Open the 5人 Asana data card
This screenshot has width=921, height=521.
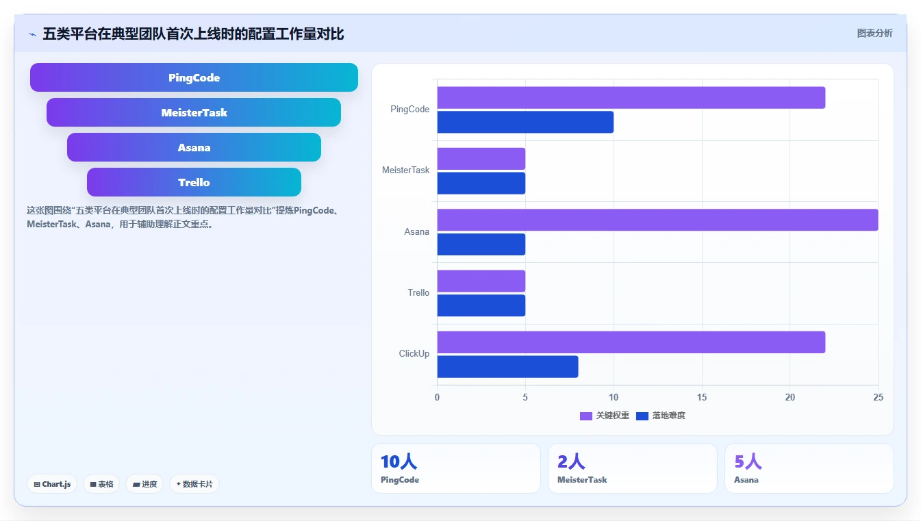[809, 468]
